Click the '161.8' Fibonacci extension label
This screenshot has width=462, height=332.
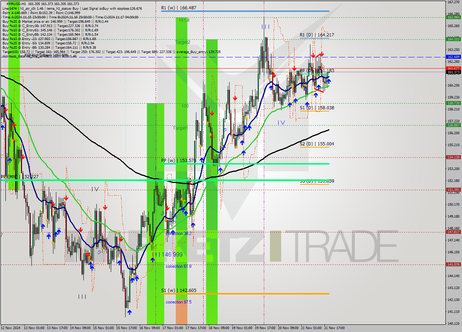click(x=184, y=20)
